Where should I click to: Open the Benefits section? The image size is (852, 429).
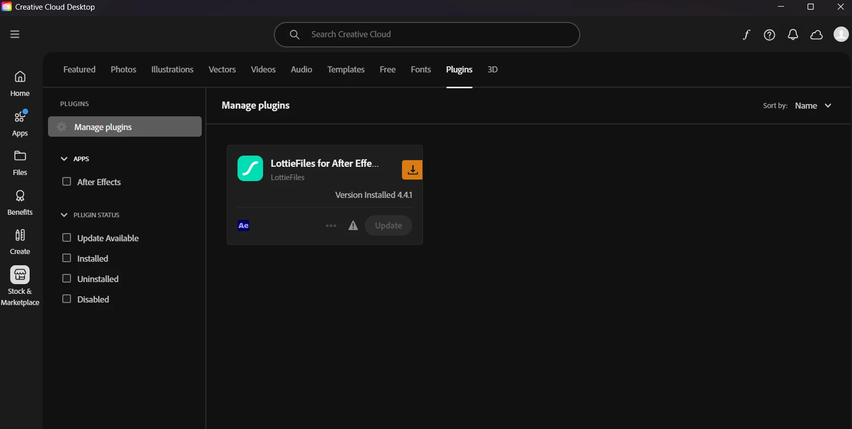[x=20, y=203]
